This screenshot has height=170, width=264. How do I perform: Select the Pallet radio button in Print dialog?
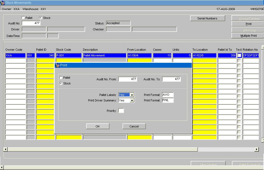pos(61,78)
